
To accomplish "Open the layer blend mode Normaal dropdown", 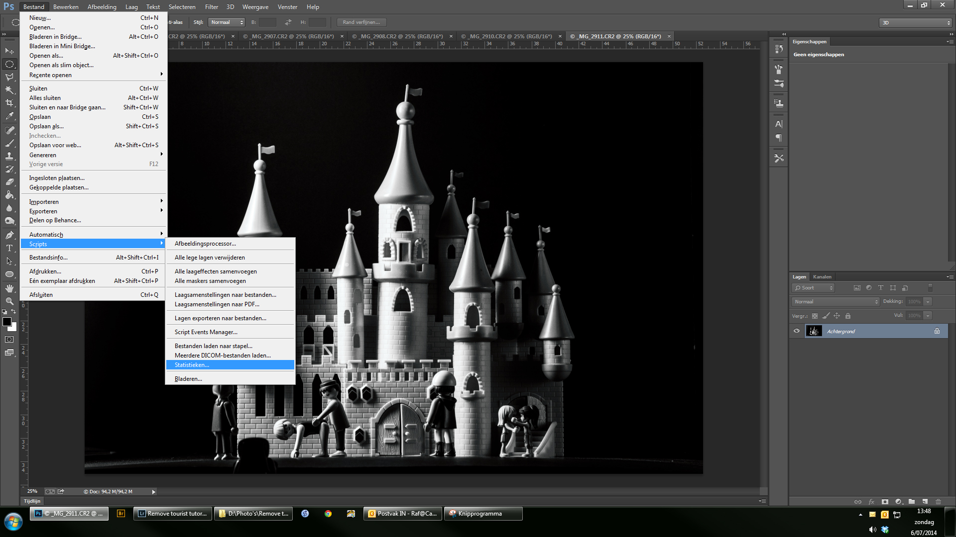I will pyautogui.click(x=836, y=302).
